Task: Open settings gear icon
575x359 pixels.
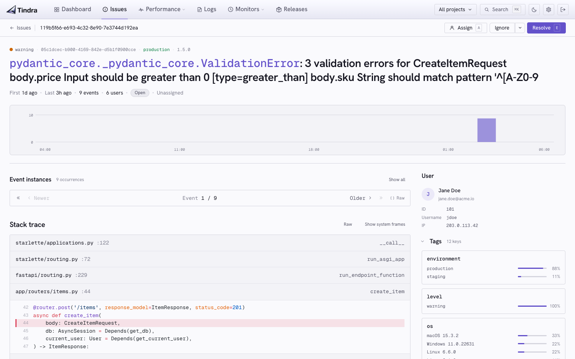Action: (x=549, y=10)
